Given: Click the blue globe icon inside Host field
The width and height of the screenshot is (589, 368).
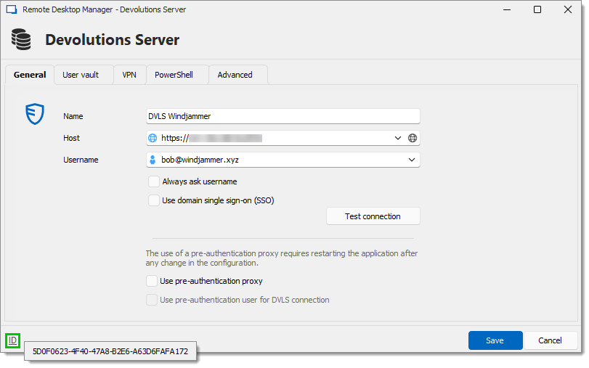Looking at the screenshot, I should tap(153, 138).
